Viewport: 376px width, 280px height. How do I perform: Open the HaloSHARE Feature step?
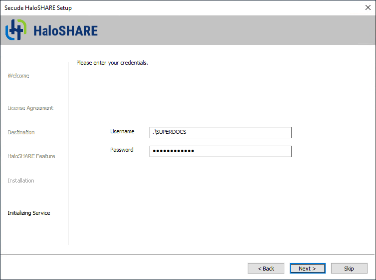pyautogui.click(x=31, y=156)
